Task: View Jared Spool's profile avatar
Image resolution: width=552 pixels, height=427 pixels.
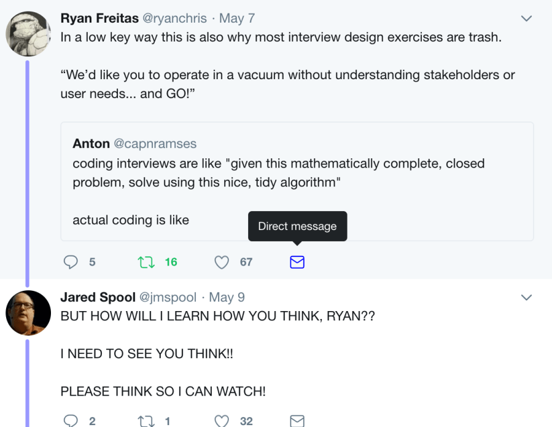Action: [x=28, y=313]
